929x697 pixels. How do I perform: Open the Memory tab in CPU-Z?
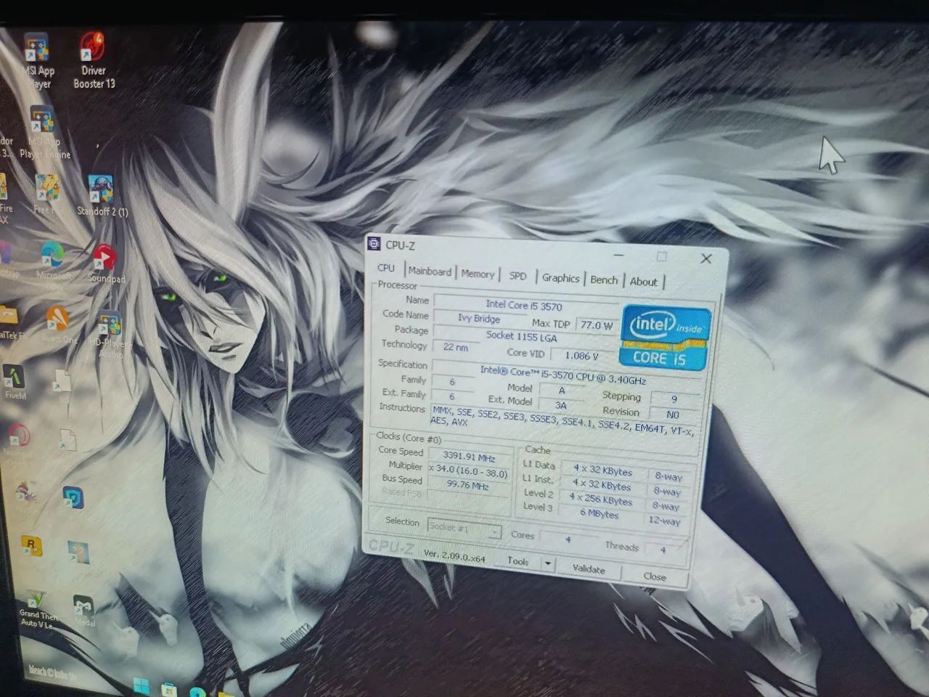click(x=478, y=274)
